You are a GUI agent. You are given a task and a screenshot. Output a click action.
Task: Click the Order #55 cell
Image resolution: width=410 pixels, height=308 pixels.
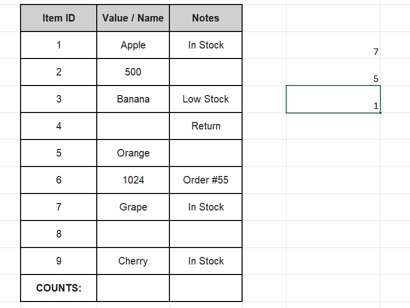(x=206, y=180)
